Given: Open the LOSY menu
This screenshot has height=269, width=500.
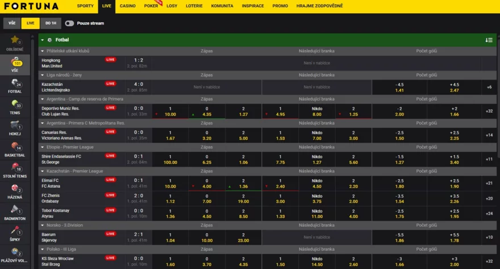Looking at the screenshot, I should pyautogui.click(x=172, y=6).
